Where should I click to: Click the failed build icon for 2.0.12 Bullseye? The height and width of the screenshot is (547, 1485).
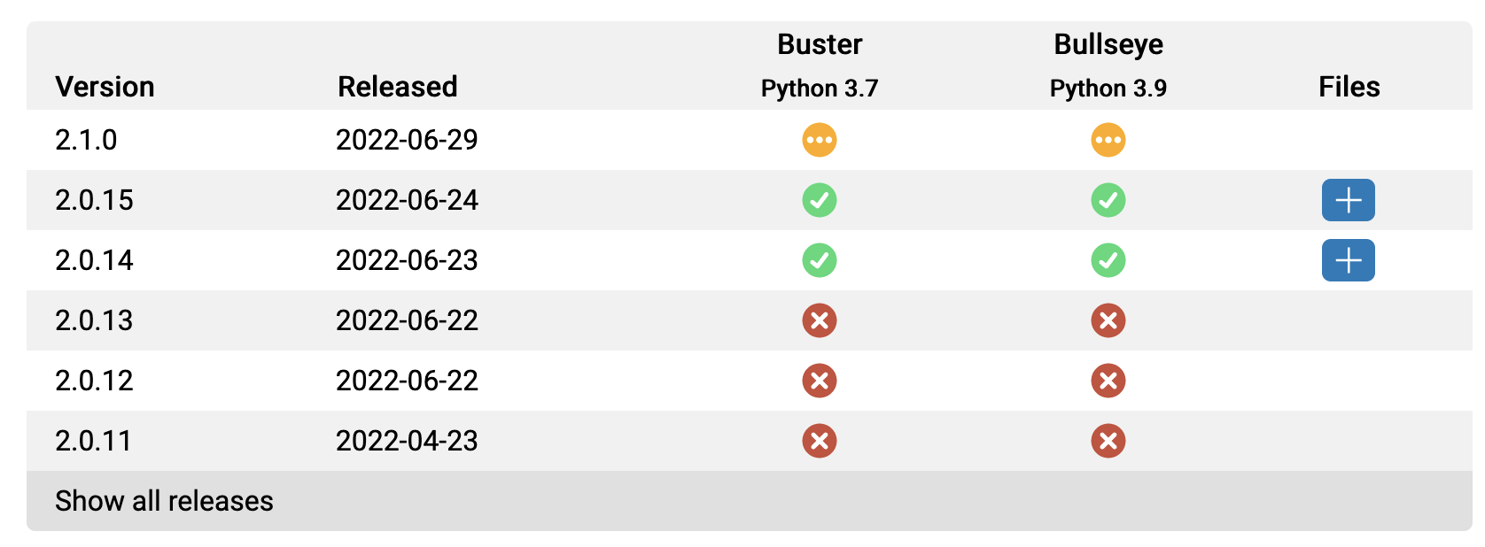[x=1108, y=381]
